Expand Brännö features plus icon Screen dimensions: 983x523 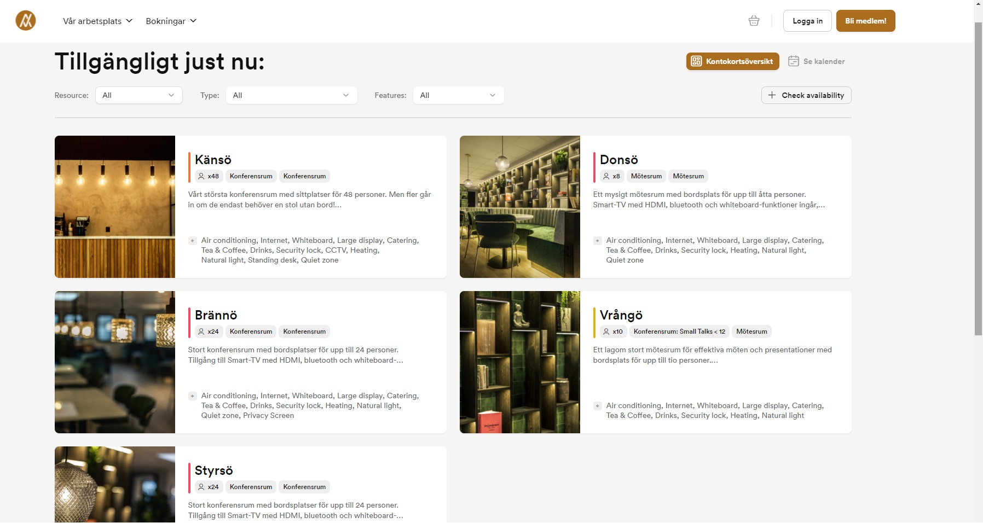tap(193, 396)
